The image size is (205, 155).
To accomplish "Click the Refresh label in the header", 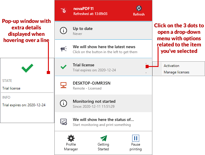I will 139,14.
